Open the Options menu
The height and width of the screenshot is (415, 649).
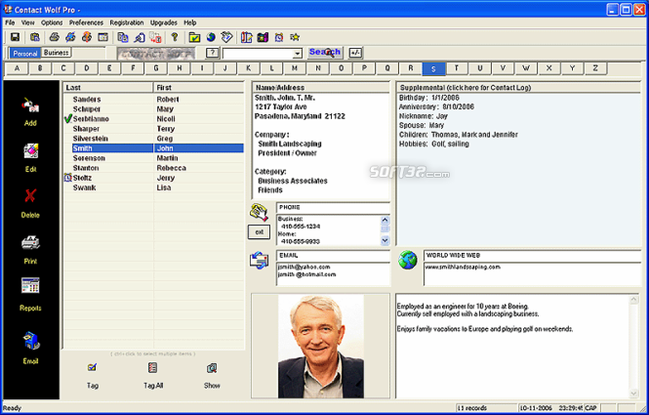pyautogui.click(x=52, y=22)
